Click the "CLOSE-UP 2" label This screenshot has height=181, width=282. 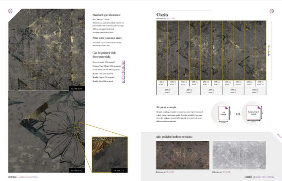[x=77, y=170]
